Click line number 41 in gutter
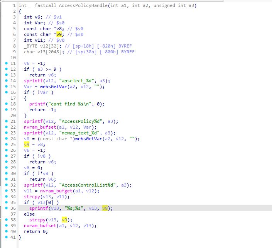 tap(13, 237)
